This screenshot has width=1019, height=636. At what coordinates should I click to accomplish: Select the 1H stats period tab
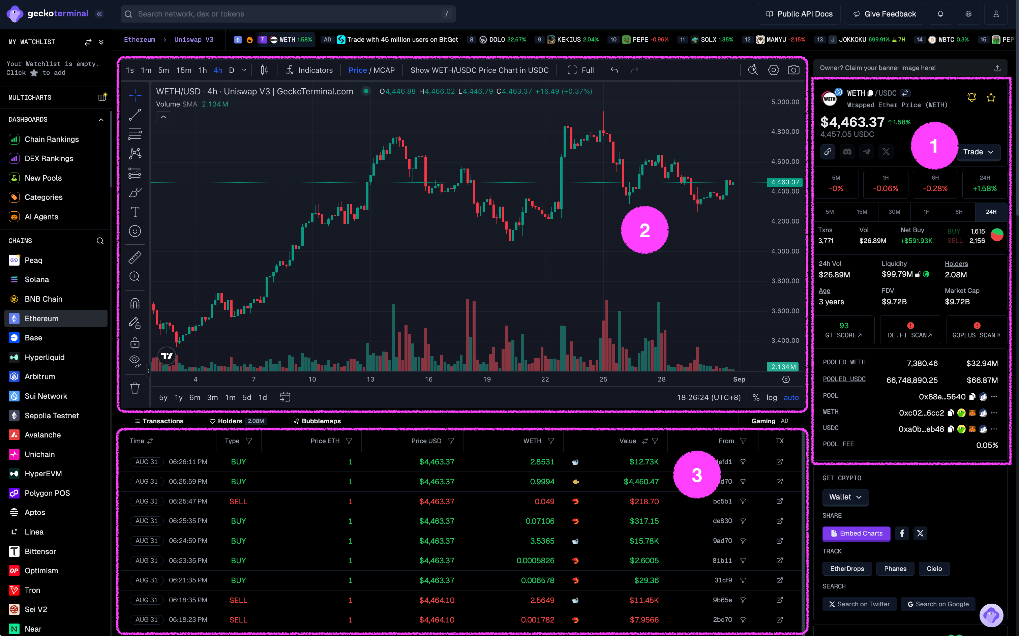[927, 212]
